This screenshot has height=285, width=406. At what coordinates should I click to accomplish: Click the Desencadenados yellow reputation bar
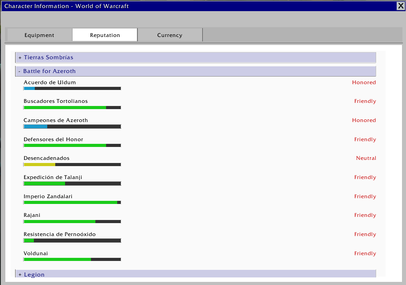(x=72, y=164)
